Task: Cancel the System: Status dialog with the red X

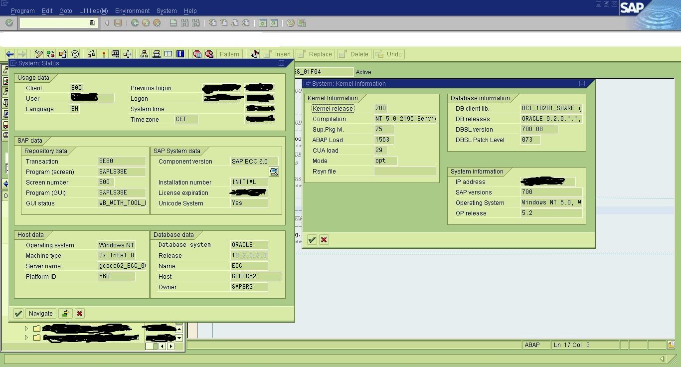Action: point(79,314)
